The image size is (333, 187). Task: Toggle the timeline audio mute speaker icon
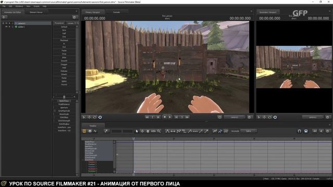tap(321, 131)
